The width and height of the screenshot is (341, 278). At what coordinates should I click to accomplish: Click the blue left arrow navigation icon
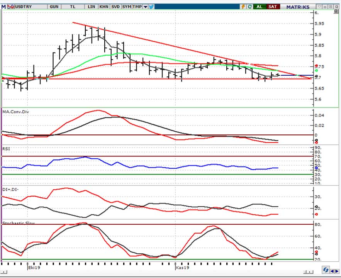tap(332, 271)
